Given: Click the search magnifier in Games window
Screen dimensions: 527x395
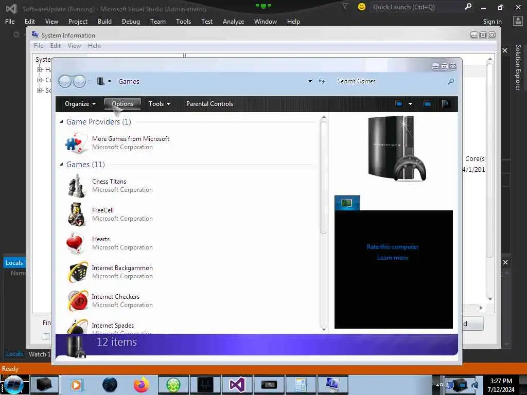Looking at the screenshot, I should pos(451,81).
